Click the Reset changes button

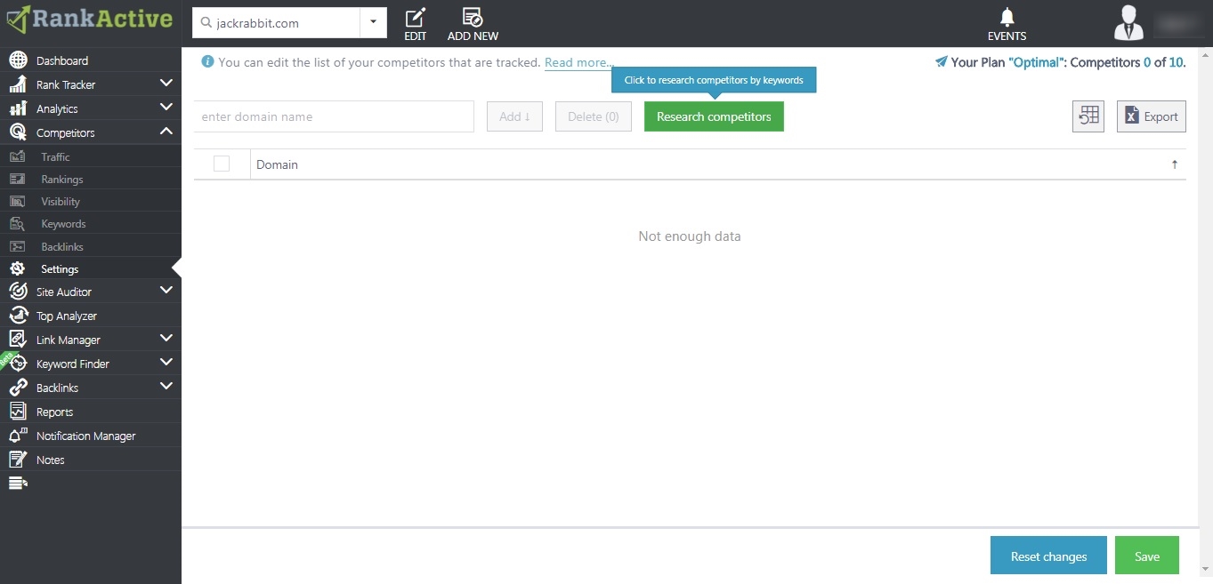tap(1048, 556)
